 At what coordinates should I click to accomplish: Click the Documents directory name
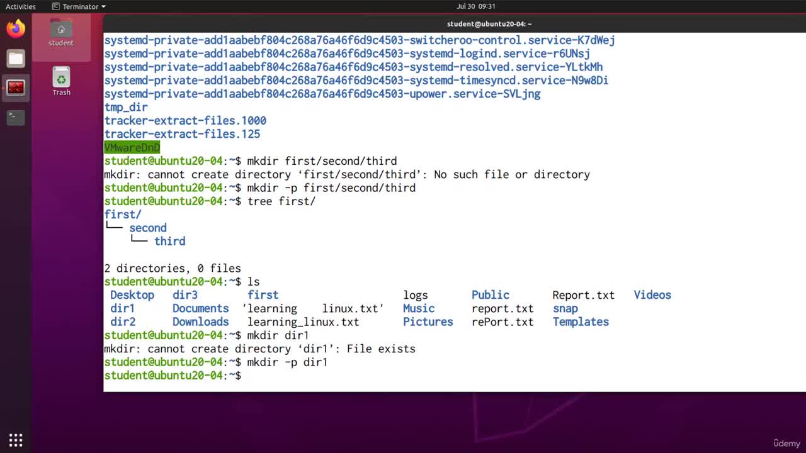(201, 308)
